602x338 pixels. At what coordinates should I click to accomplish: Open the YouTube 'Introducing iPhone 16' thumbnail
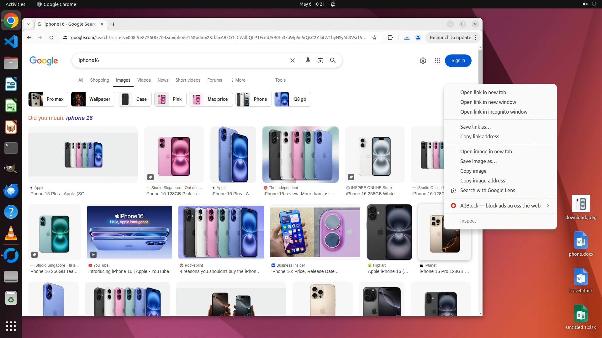pyautogui.click(x=129, y=232)
